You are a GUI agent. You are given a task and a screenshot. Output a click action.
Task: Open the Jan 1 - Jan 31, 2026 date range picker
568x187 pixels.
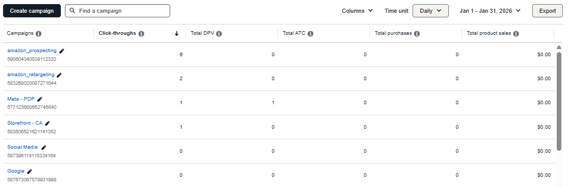click(490, 11)
